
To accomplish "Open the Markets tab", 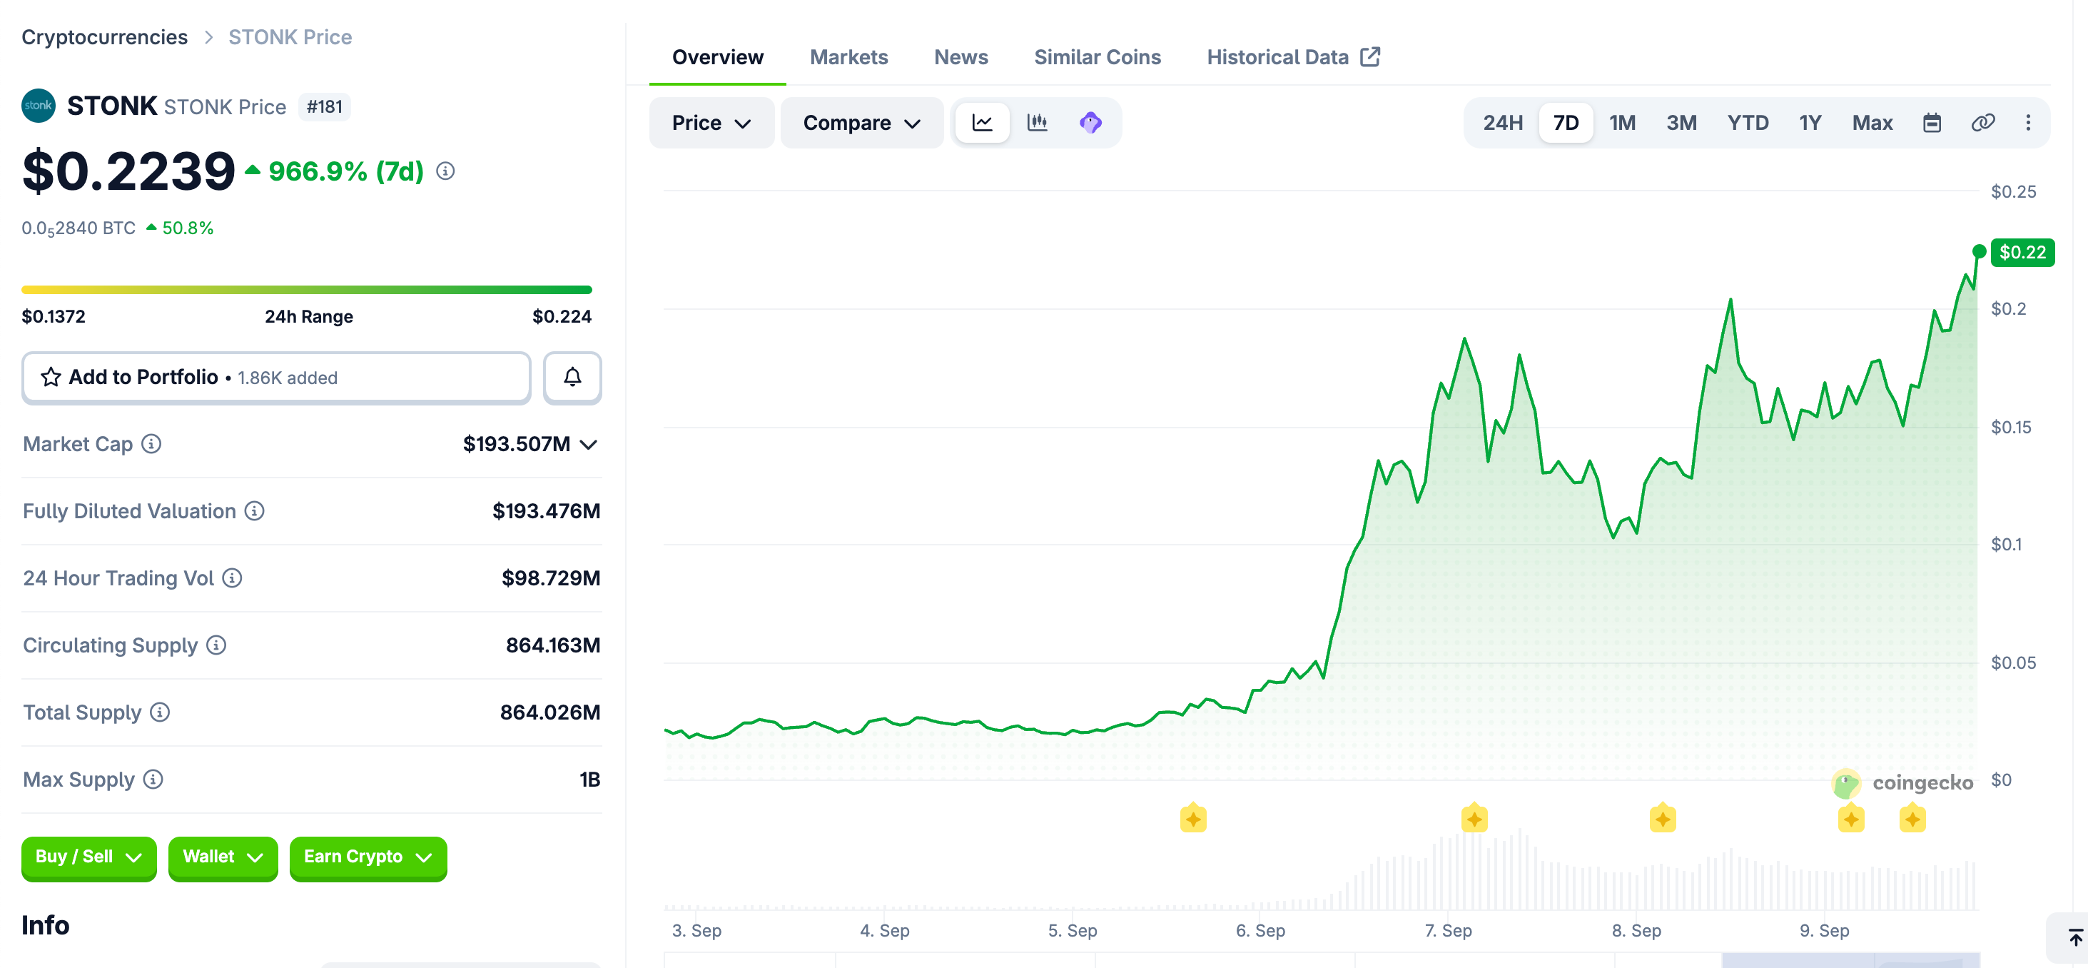I will (848, 56).
